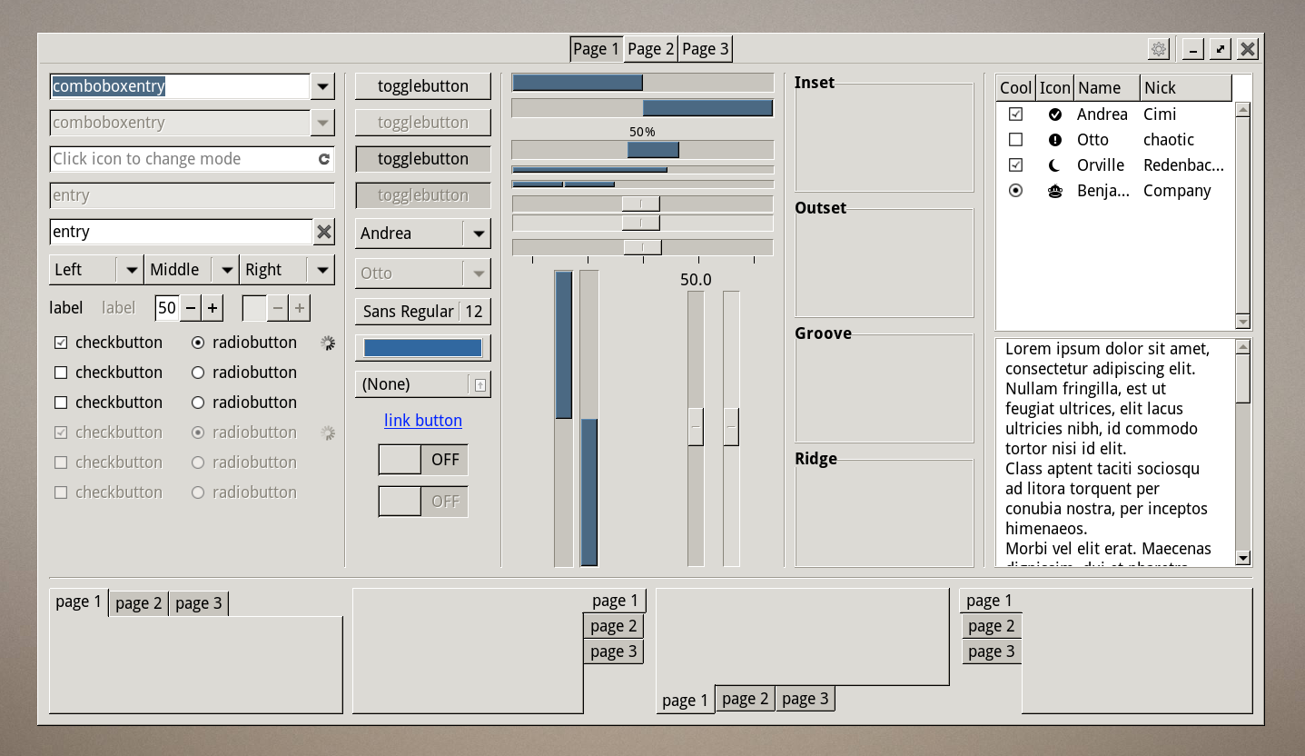Click the moon icon in Orville row
Viewport: 1305px width, 756px height.
point(1055,165)
